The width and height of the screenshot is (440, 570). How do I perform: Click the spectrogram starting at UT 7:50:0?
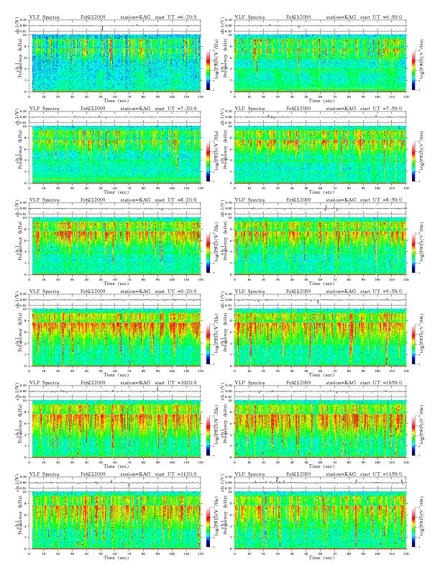(x=320, y=155)
